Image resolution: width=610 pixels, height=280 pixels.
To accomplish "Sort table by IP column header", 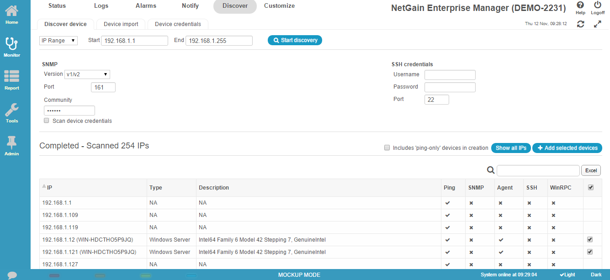I will (50, 188).
